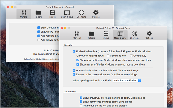Switch to Options in Open & Save window

click(x=149, y=35)
